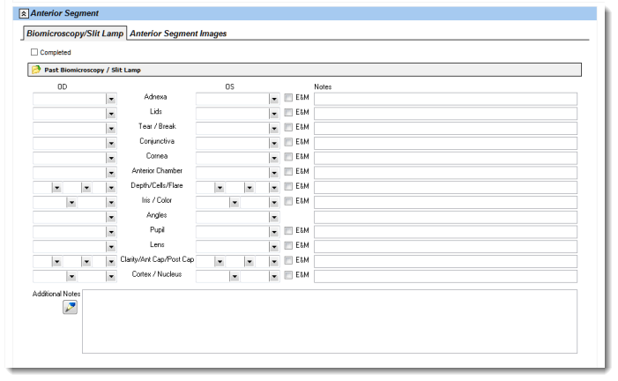The width and height of the screenshot is (618, 381).
Task: Check E&M box for Lens
Action: click(288, 245)
